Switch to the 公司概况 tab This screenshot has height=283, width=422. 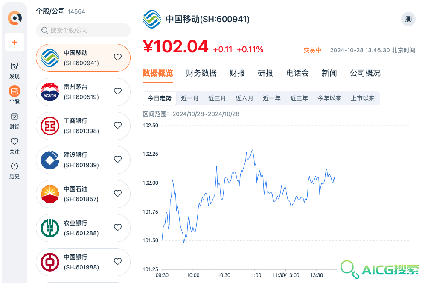coord(365,73)
